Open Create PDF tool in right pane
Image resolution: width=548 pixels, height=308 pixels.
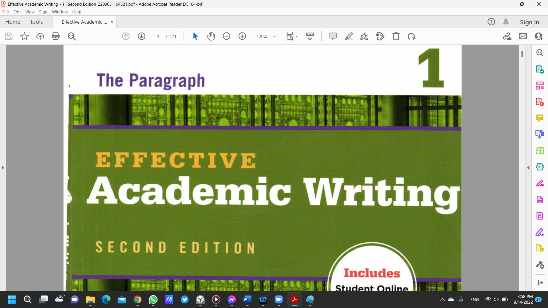540,102
